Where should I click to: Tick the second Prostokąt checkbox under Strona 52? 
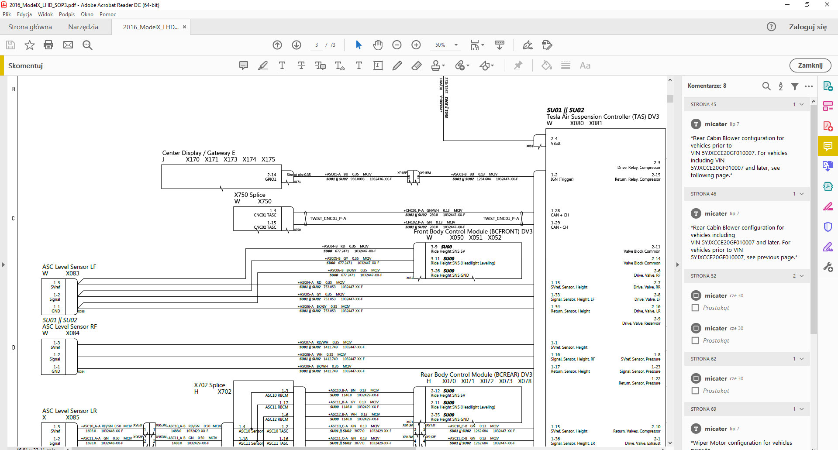(x=695, y=340)
